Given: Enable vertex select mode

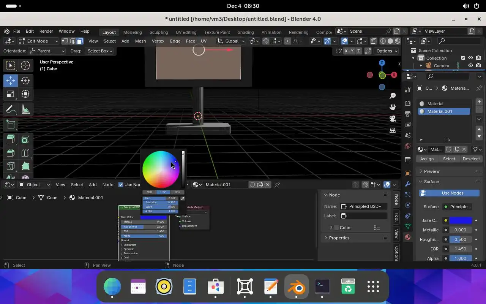Looking at the screenshot, I should click(x=65, y=41).
